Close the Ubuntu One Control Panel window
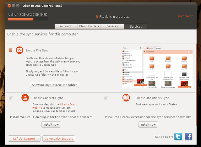 [x=9, y=6]
